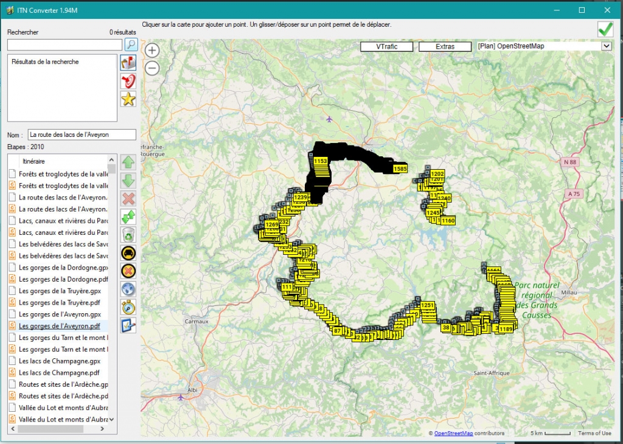Screen dimensions: 623x444
Task: Click map waypoint marker 1189
Action: click(506, 329)
